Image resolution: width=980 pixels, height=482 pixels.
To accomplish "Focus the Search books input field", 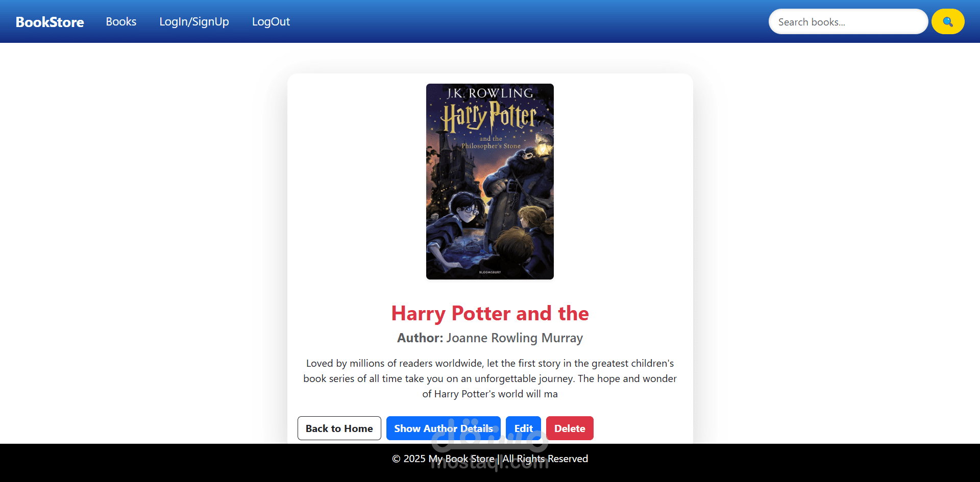I will tap(848, 21).
